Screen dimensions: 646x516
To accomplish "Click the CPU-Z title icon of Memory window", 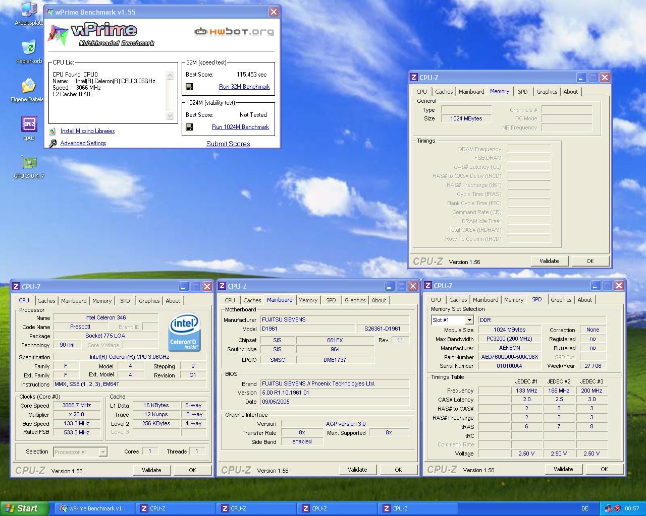I will 414,78.
